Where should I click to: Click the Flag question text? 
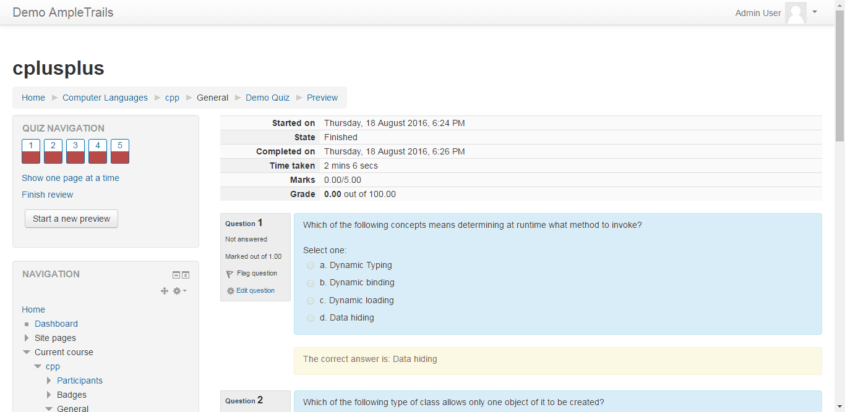(257, 274)
